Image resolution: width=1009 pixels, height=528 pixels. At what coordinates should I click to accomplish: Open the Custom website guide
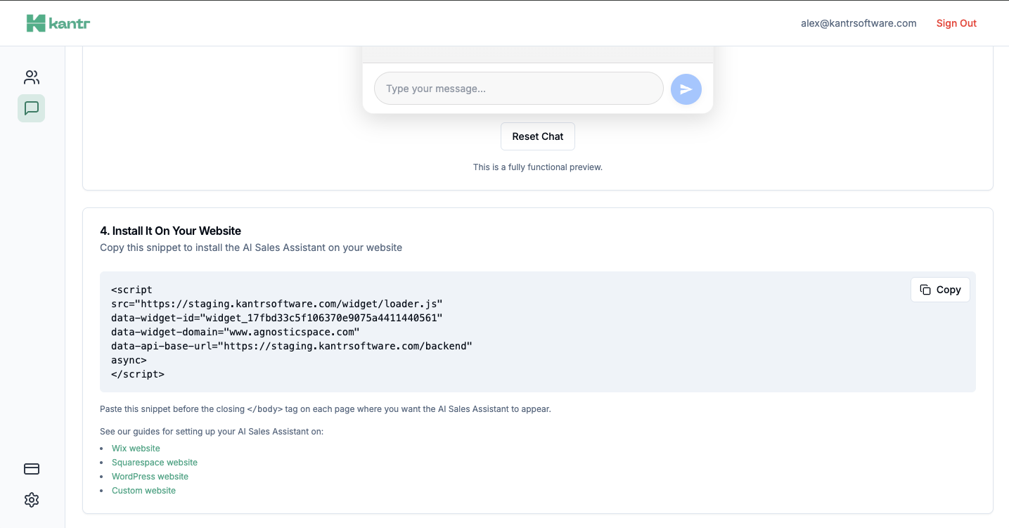point(143,491)
